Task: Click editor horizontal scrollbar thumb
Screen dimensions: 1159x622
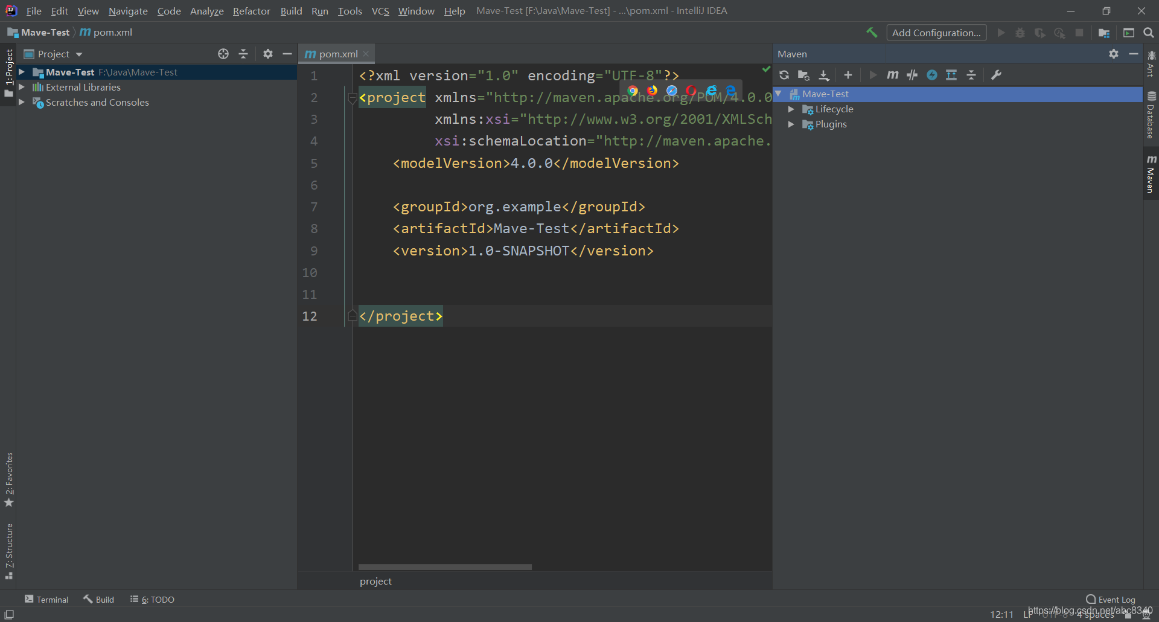Action: (x=445, y=567)
